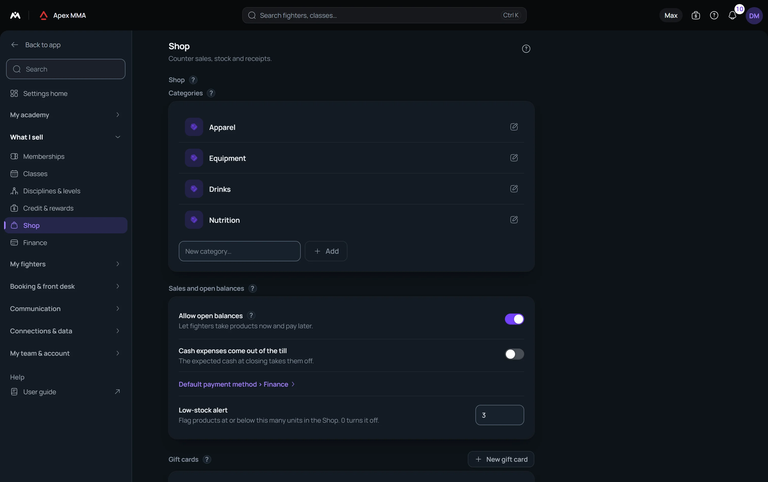Viewport: 768px width, 482px height.
Task: Open the DM user avatar menu
Action: pyautogui.click(x=754, y=16)
